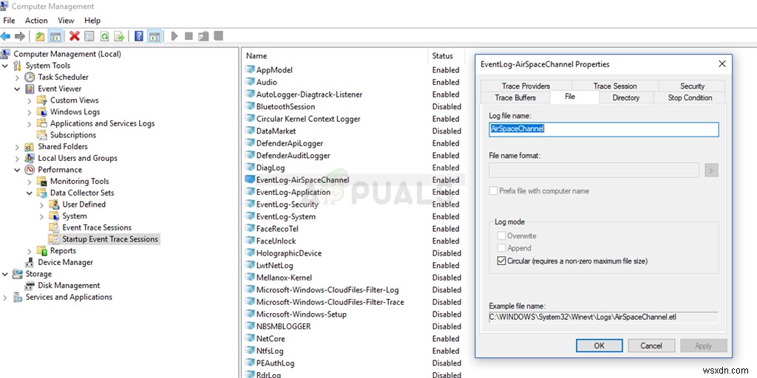
Task: Toggle Show/Hide Console Tree toolbar icon
Action: [55, 36]
